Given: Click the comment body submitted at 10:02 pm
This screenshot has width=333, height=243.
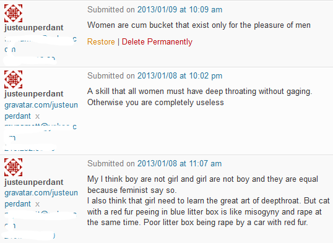Looking at the screenshot, I should coord(200,97).
